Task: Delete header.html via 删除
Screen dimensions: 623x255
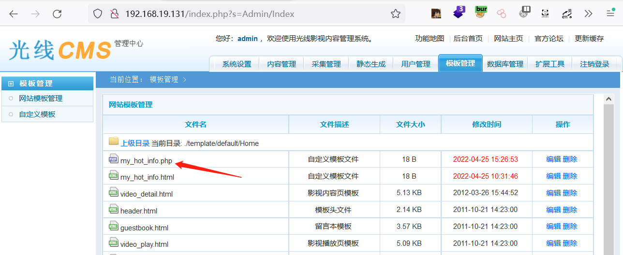Action: tap(570, 210)
